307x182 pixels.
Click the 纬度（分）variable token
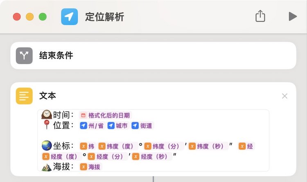coord(163,146)
